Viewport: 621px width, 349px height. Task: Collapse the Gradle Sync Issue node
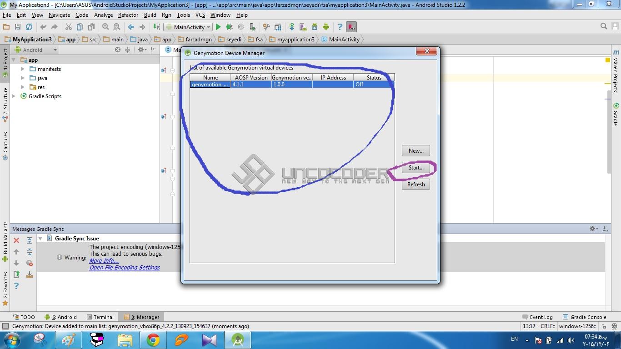40,238
